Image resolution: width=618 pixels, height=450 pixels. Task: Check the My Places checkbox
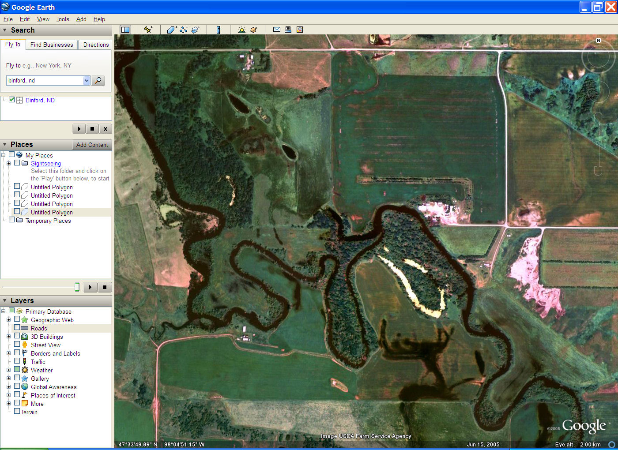pyautogui.click(x=12, y=154)
